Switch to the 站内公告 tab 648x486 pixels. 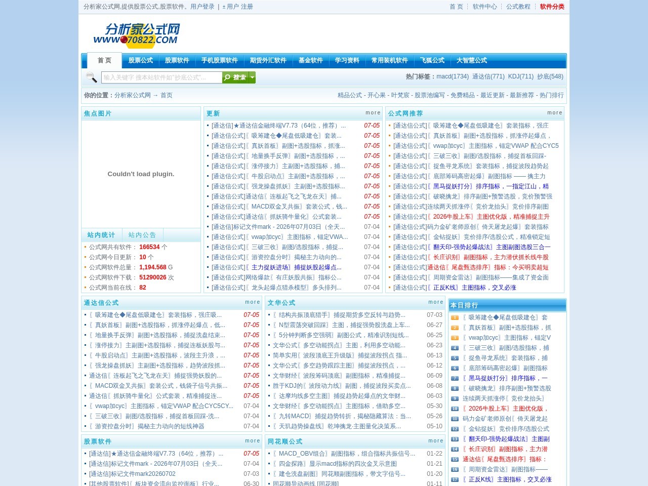[142, 235]
